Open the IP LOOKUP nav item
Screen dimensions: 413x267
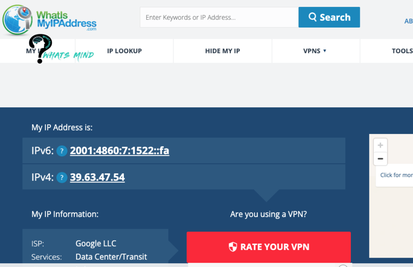[x=124, y=51]
